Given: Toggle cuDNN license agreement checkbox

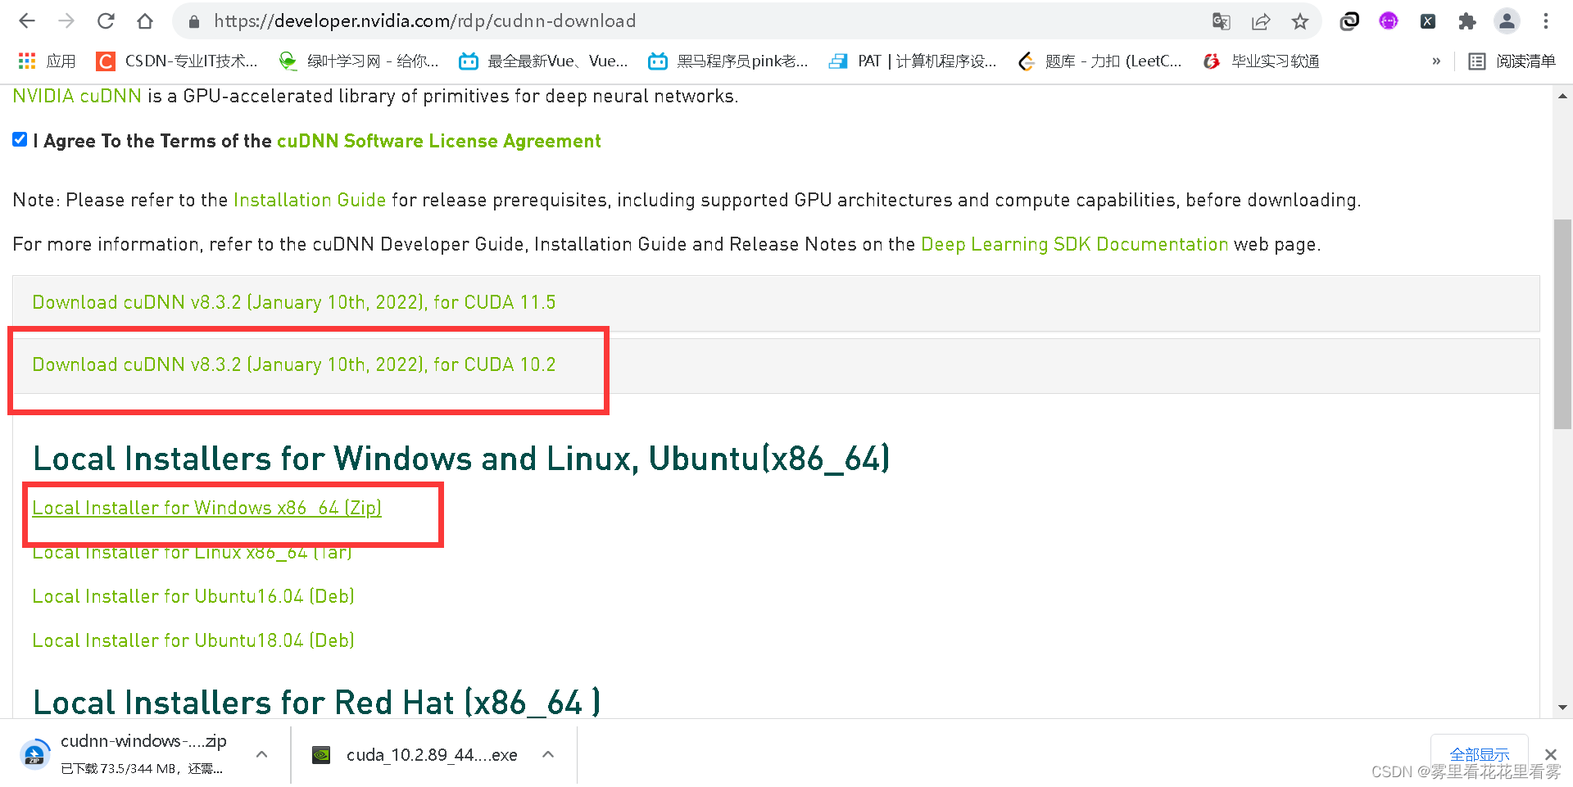Looking at the screenshot, I should (x=20, y=140).
